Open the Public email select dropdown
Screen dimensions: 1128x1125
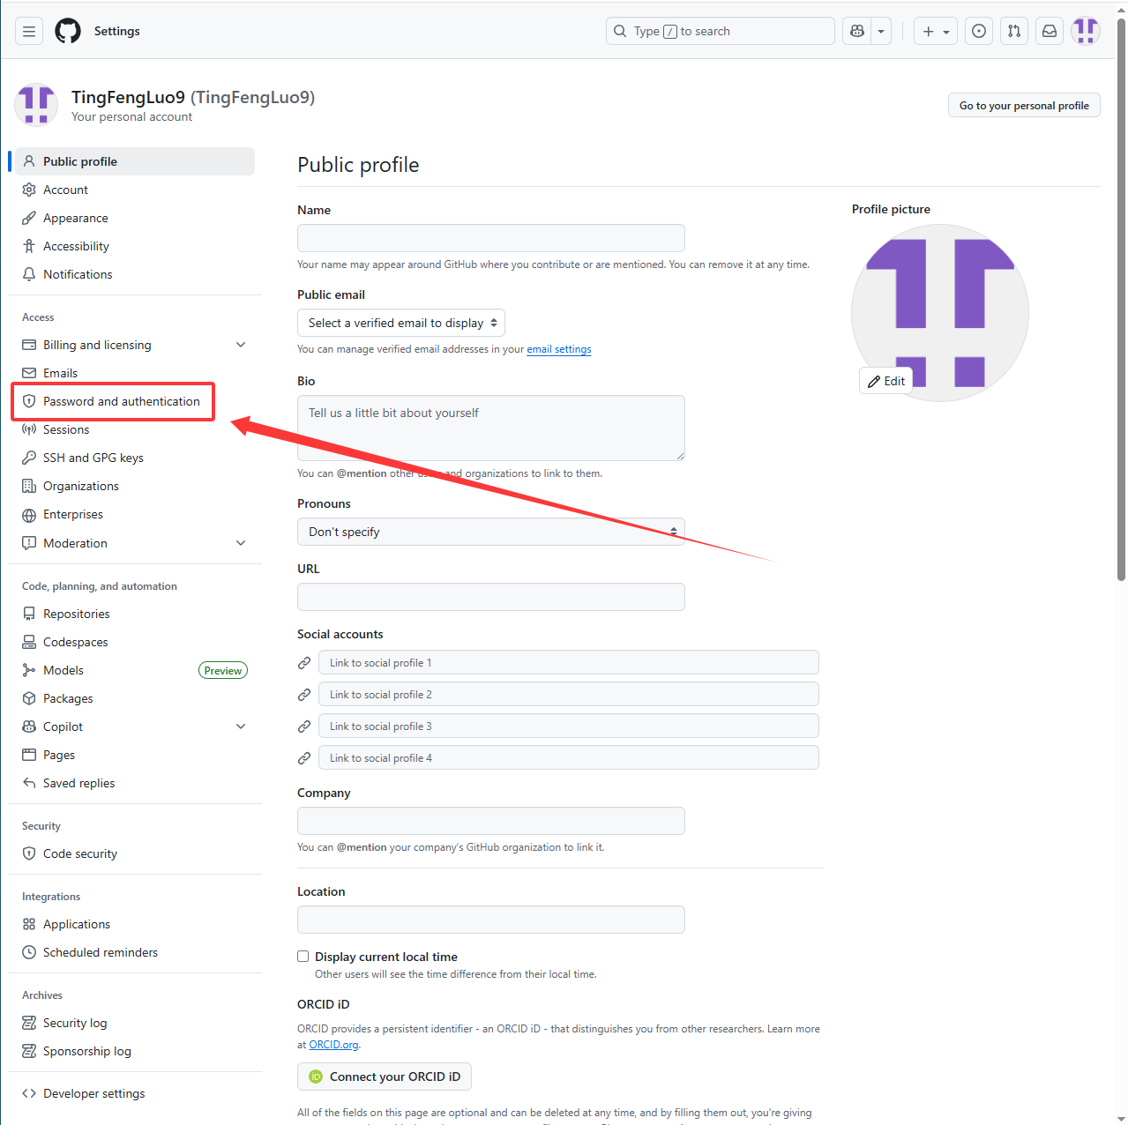(401, 323)
